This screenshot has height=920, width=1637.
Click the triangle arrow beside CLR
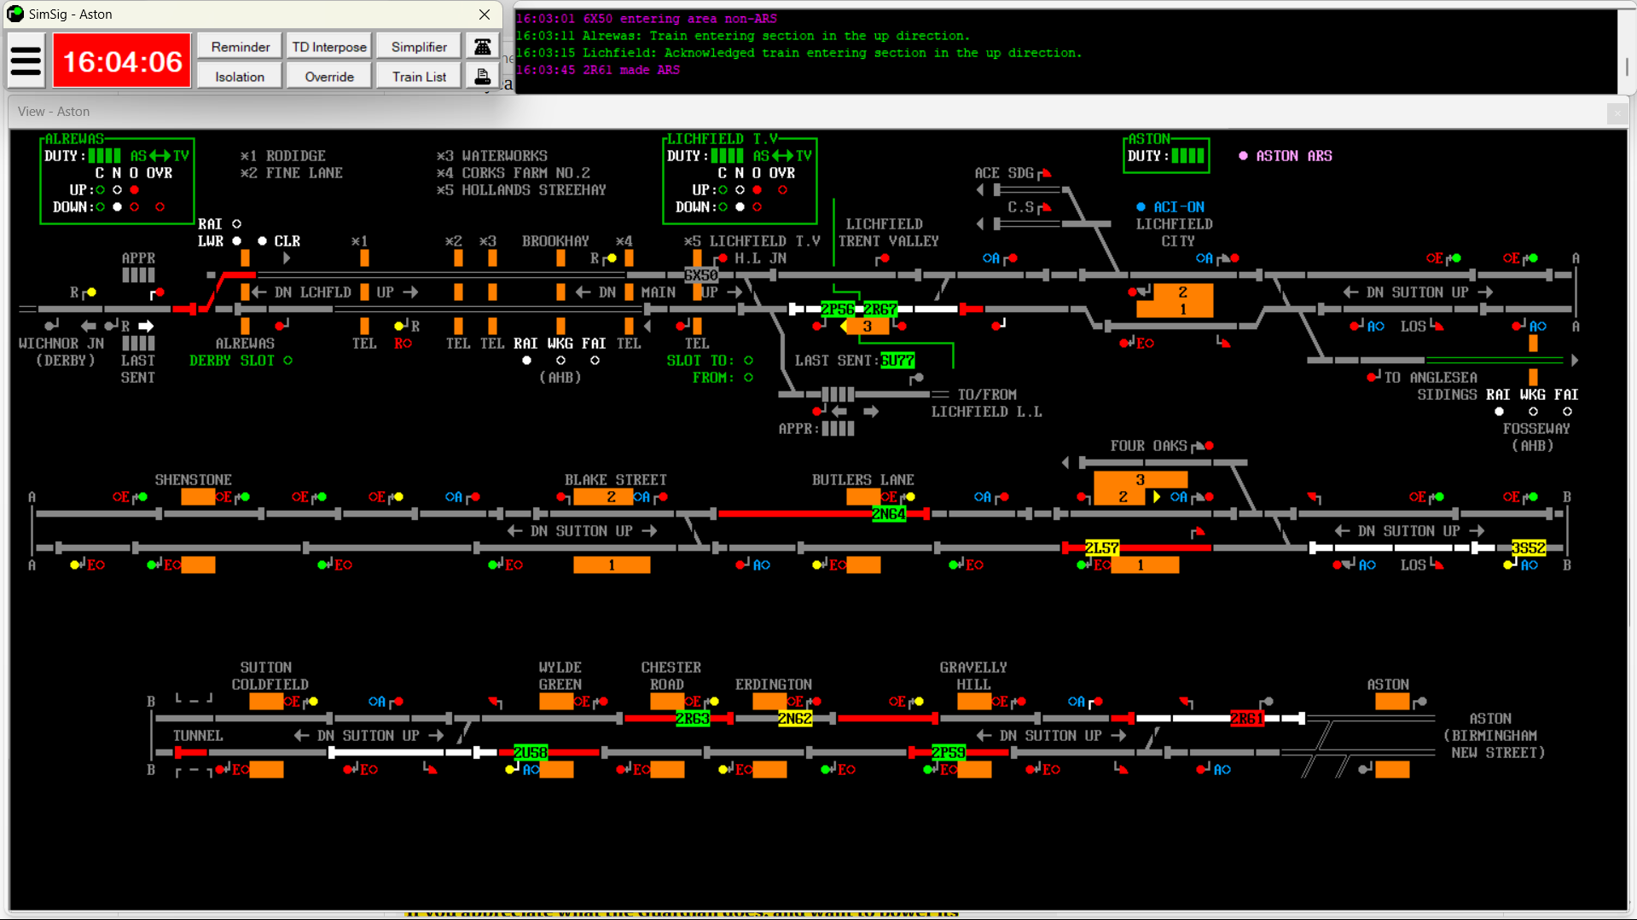(287, 258)
